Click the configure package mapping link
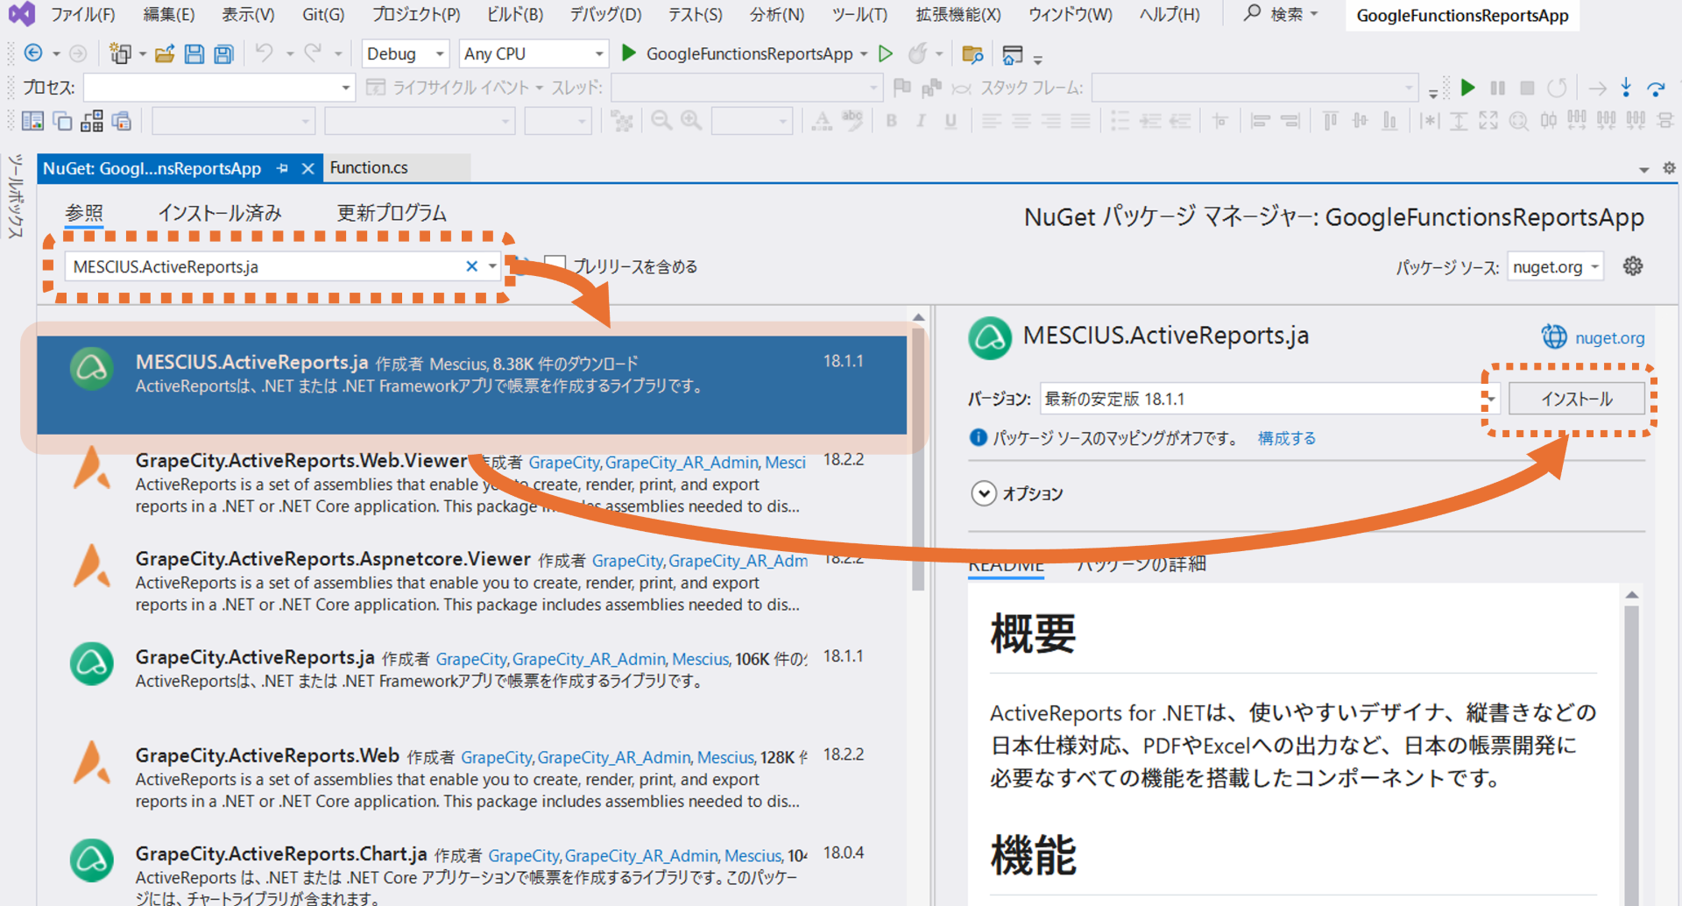This screenshot has width=1682, height=906. tap(1286, 438)
